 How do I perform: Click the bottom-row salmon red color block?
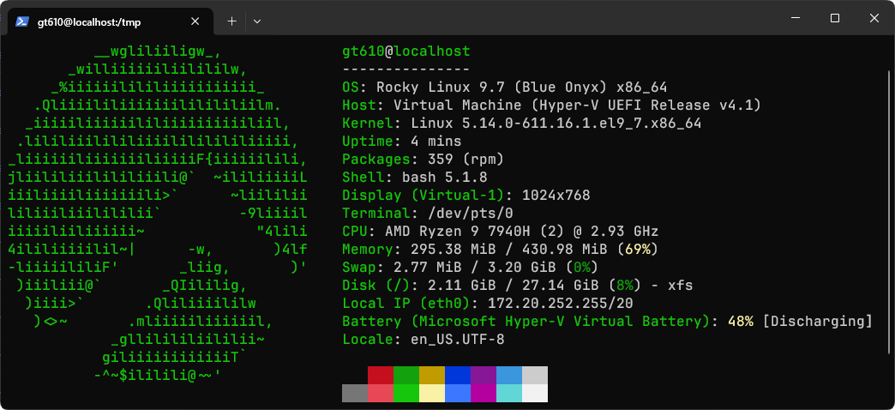coord(380,393)
